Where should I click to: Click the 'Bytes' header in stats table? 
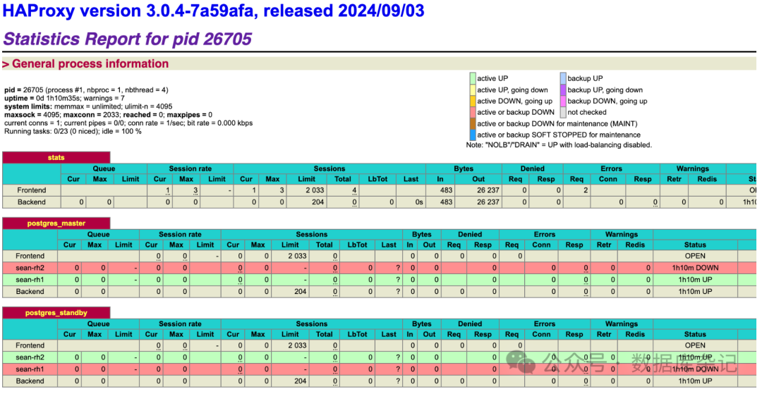point(464,168)
